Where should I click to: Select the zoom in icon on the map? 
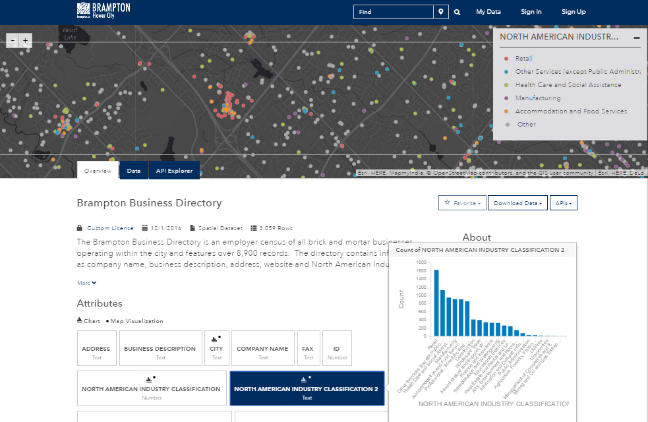[25, 40]
